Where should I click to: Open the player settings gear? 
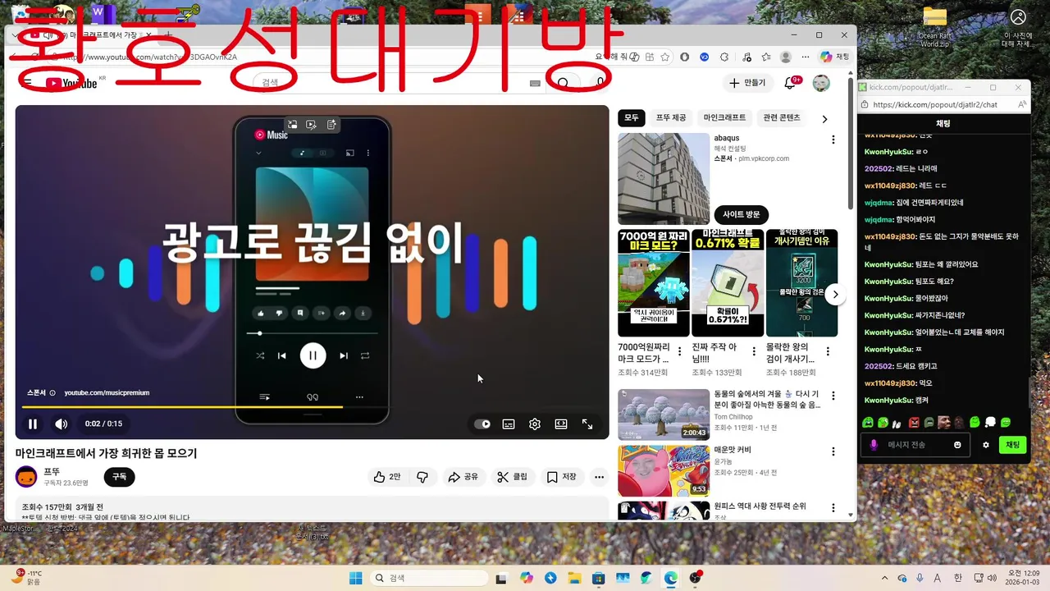(535, 424)
